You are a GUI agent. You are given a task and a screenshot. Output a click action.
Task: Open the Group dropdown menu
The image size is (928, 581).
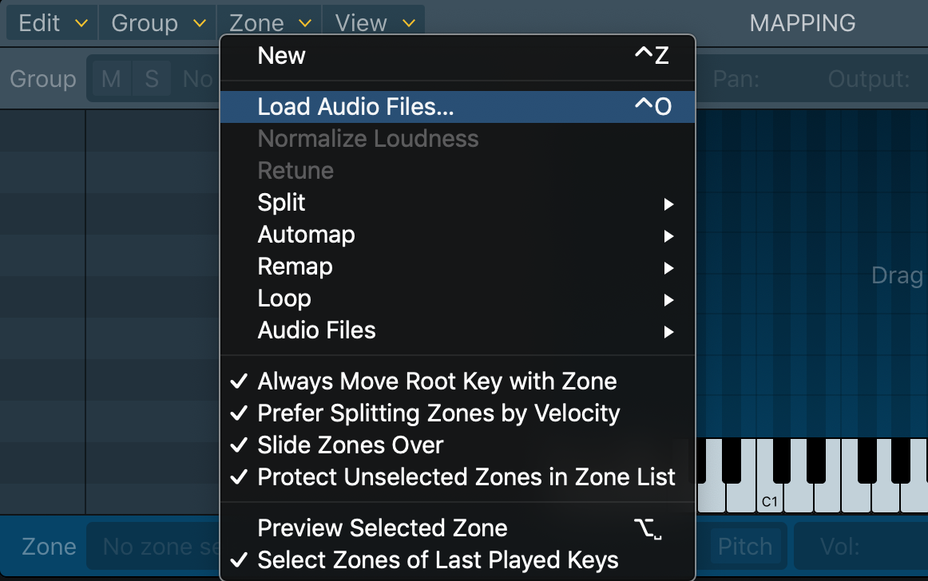pos(158,23)
